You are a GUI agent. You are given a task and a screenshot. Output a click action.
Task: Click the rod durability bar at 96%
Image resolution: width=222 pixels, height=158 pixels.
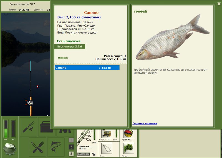click(94, 134)
